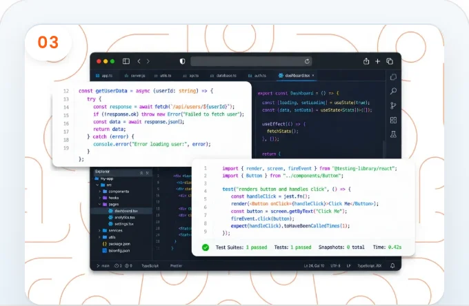Viewport: 469px width, 306px height.
Task: Select the dashboard.tsx editor tab
Action: pos(295,76)
